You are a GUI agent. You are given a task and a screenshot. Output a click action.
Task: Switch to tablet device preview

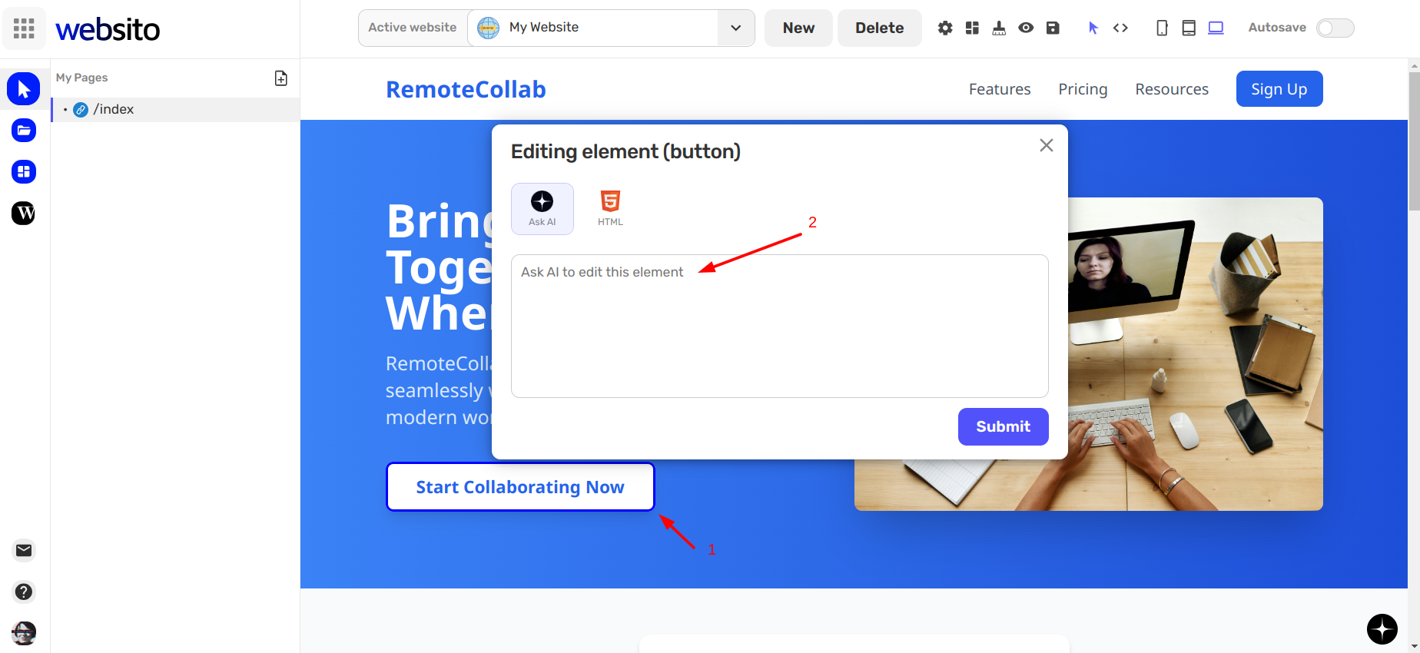coord(1189,28)
